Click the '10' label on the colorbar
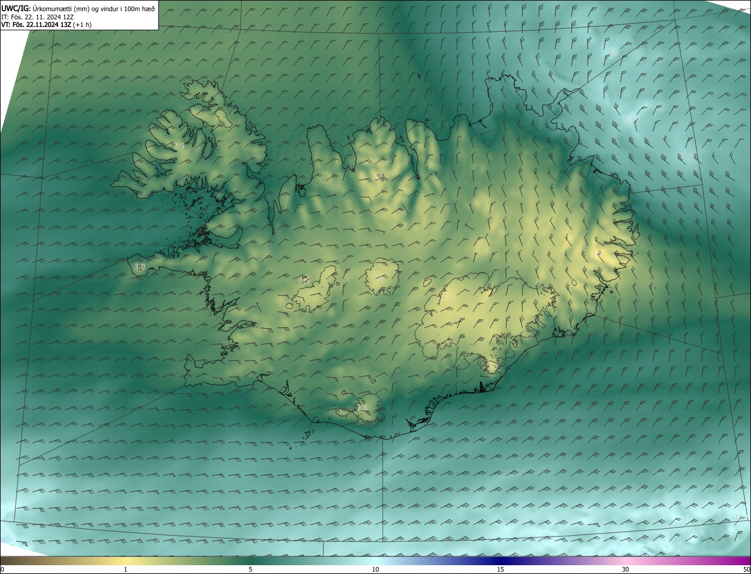The image size is (751, 574). coord(375,569)
